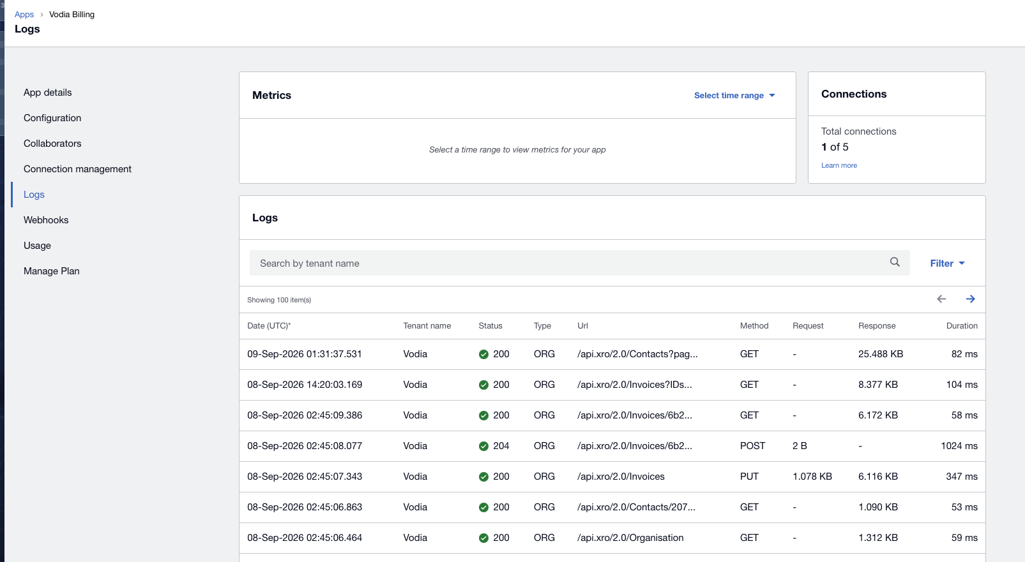The width and height of the screenshot is (1025, 562).
Task: Click green status check icon on 02:45:06.464 row
Action: pos(483,538)
